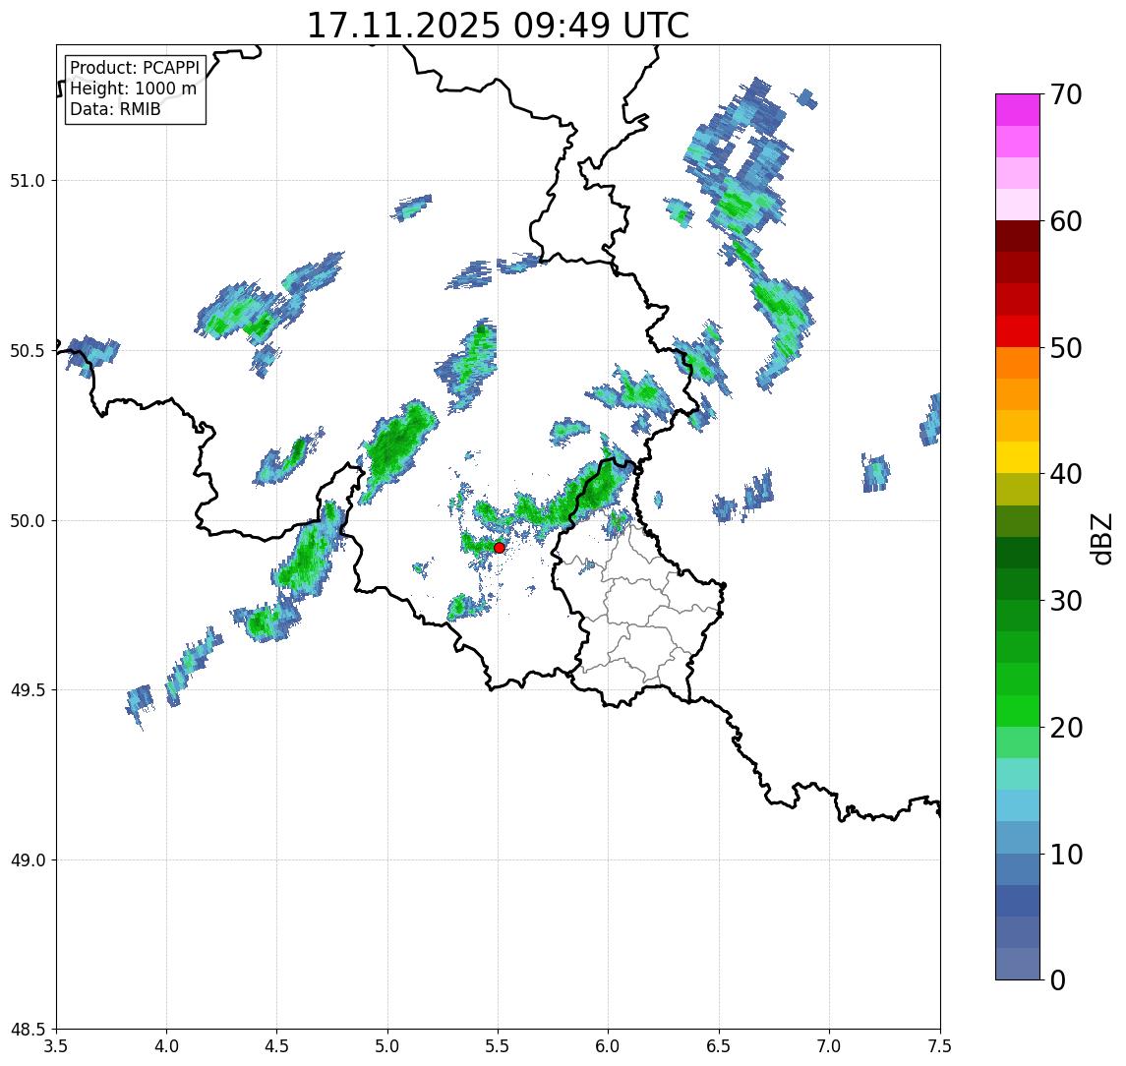This screenshot has height=1066, width=1126.
Task: Pick the dark red swatch below 60 dBZ
Action: tap(1018, 236)
